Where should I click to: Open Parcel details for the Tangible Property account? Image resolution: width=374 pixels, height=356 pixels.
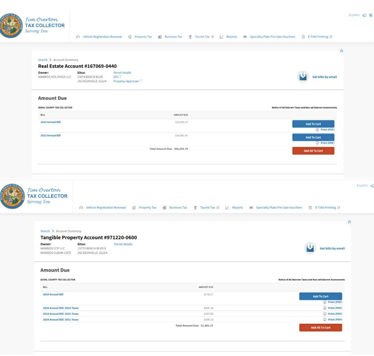coord(123,244)
